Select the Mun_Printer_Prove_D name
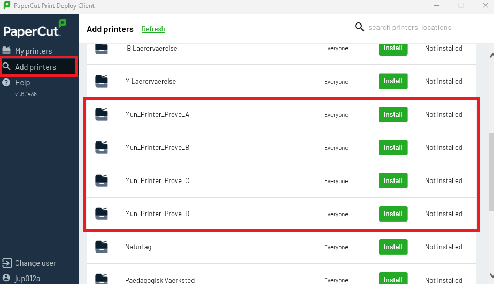 click(157, 214)
